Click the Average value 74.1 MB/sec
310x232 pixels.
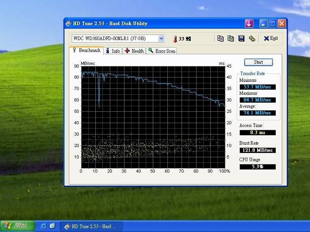(x=257, y=113)
